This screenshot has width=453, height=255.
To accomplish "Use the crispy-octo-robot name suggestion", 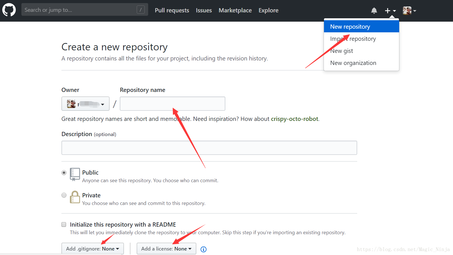I will pos(294,119).
